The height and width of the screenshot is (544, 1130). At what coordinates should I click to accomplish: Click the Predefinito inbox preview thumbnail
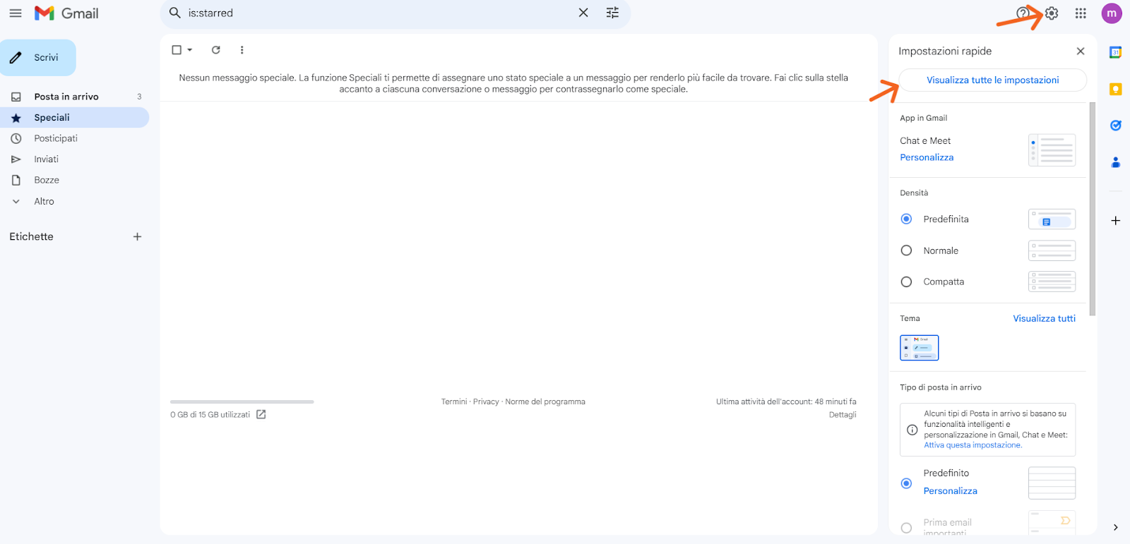[x=1052, y=483]
